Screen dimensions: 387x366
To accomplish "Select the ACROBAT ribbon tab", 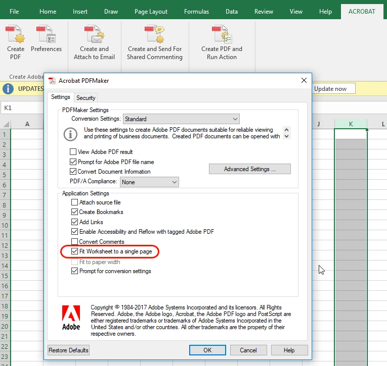I will click(362, 11).
